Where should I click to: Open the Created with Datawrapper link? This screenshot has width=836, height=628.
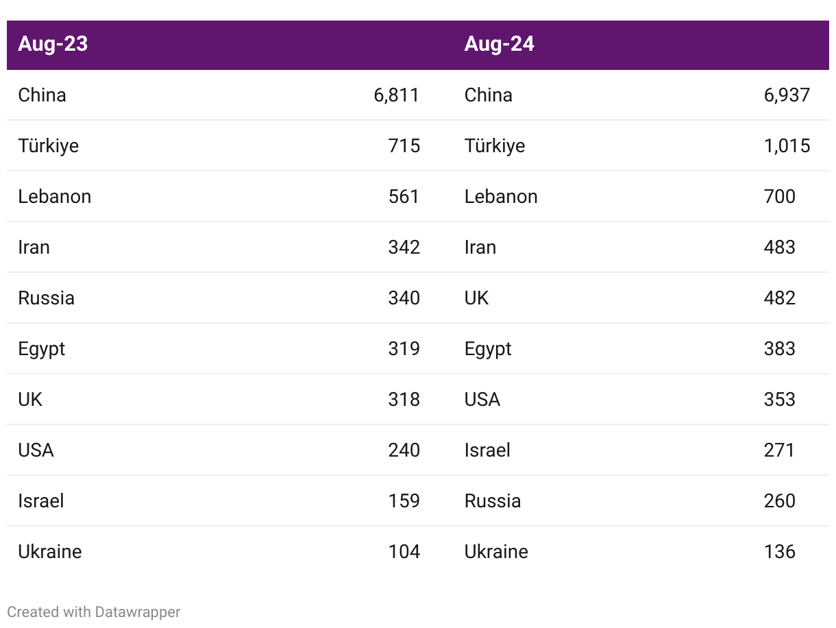[94, 612]
